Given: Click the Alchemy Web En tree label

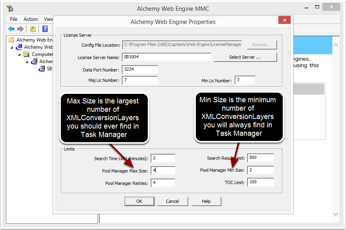Looking at the screenshot, I should (x=34, y=40).
